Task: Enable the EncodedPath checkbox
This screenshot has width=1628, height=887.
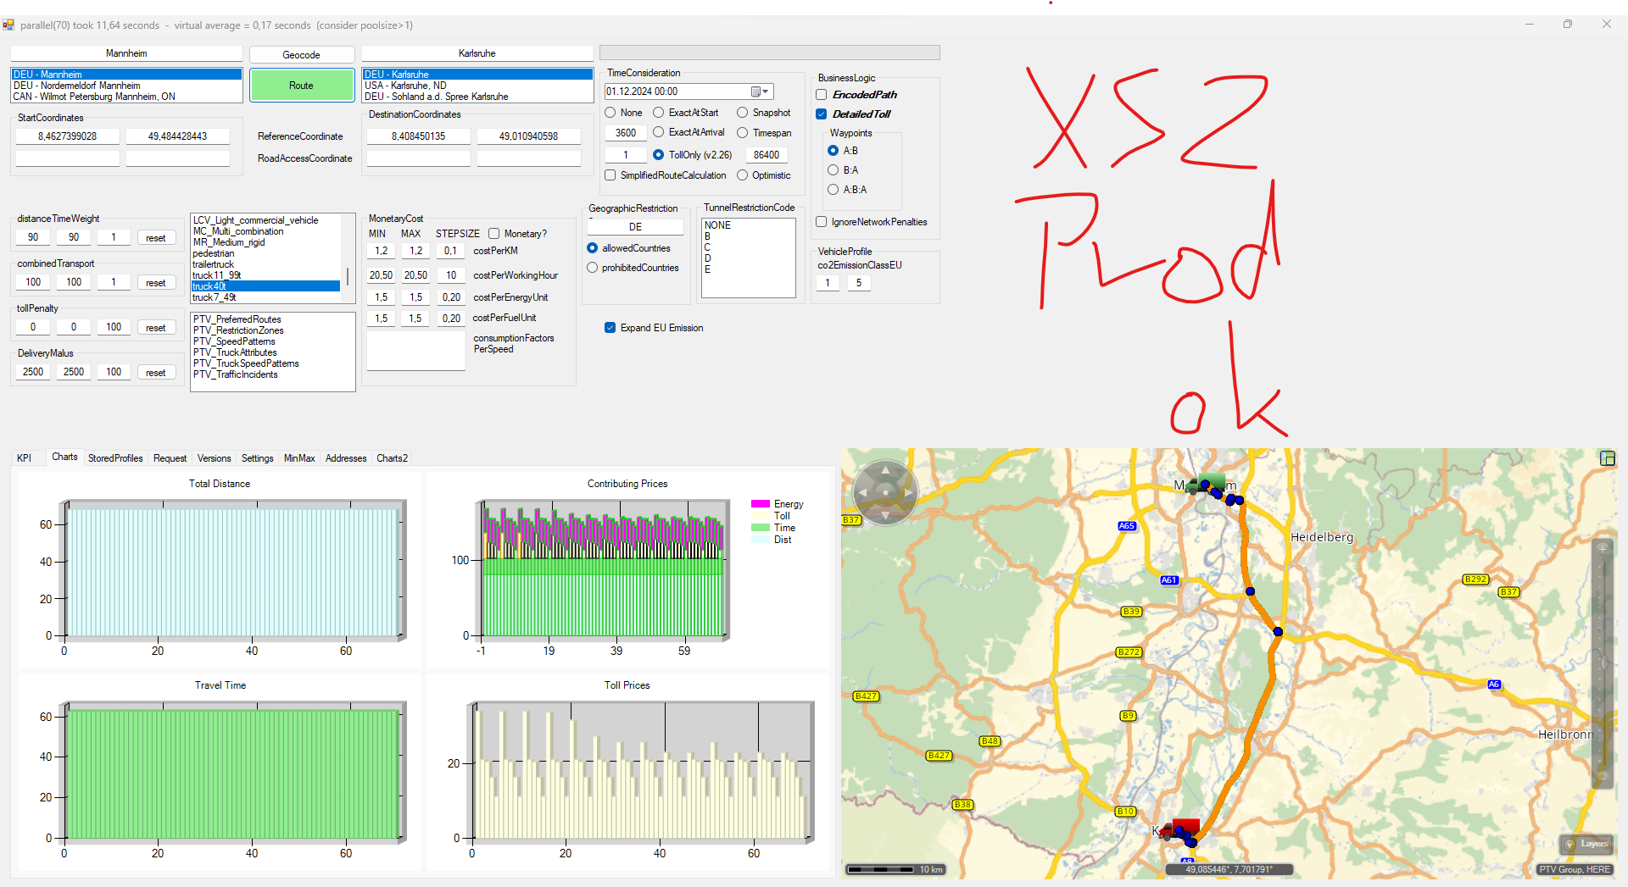Action: pyautogui.click(x=822, y=95)
